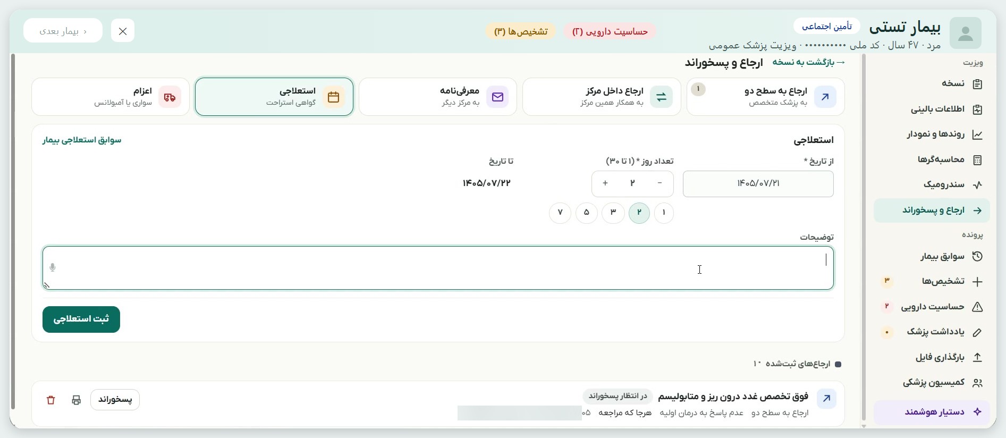Go to بیمار بعدی
This screenshot has width=1006, height=438.
[63, 31]
